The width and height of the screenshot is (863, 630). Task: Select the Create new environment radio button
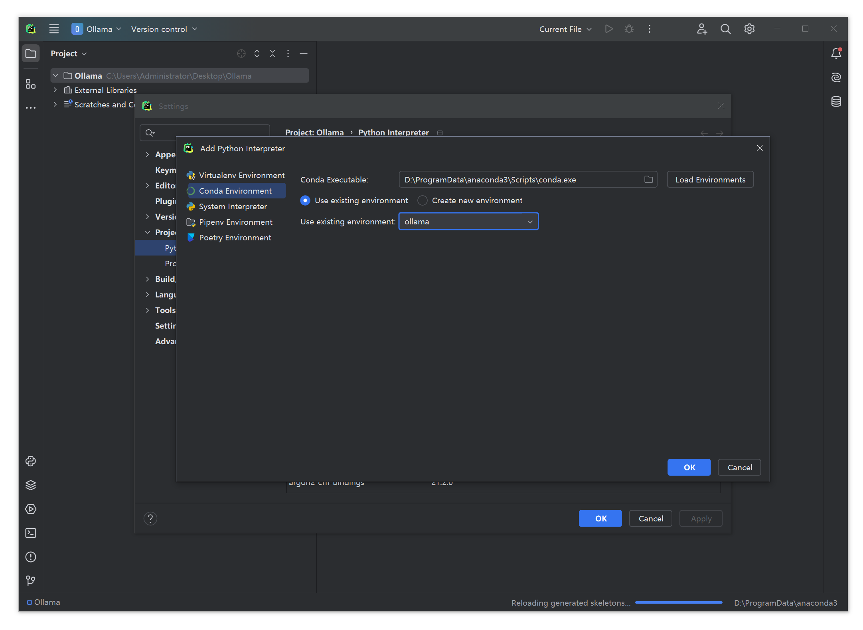(422, 200)
